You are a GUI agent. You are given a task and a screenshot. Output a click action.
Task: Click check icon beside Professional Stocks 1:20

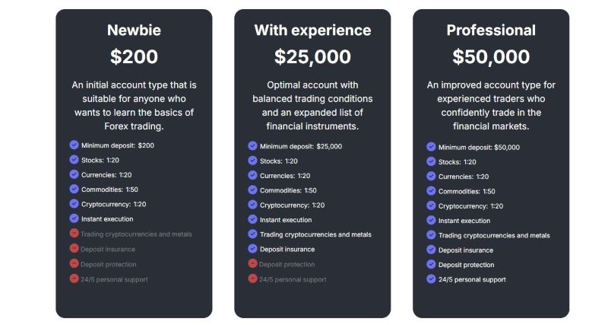[431, 161]
